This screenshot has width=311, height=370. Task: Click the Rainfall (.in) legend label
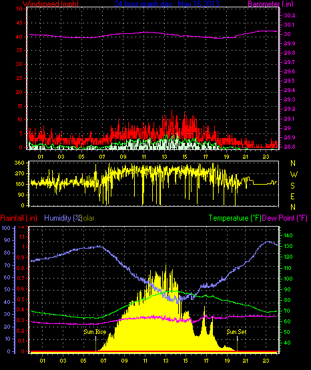(19, 218)
